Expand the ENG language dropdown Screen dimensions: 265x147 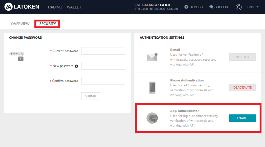(253, 7)
